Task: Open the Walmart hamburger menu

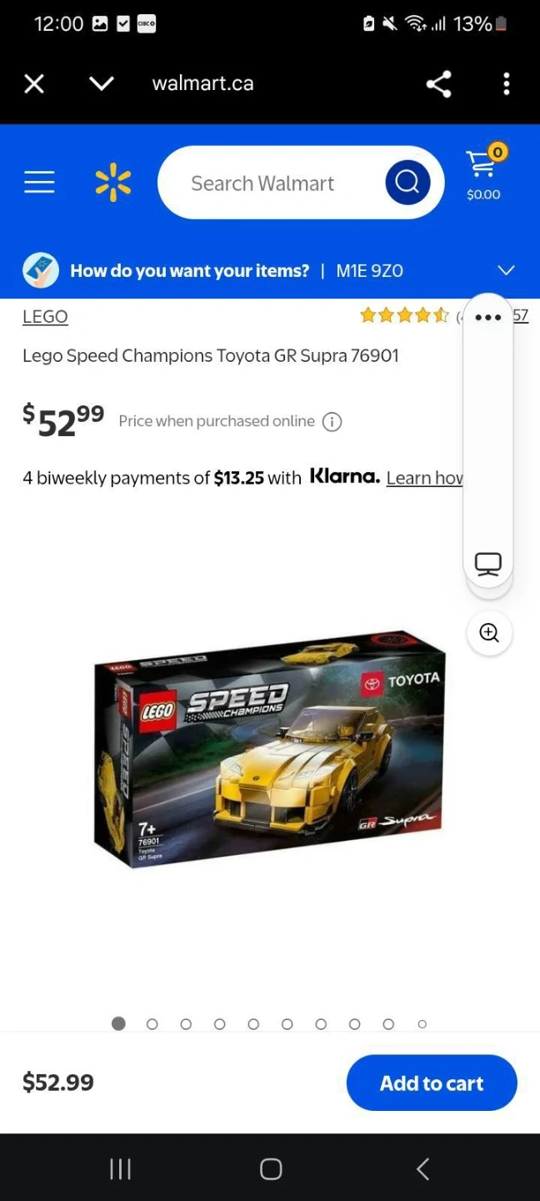Action: point(39,182)
